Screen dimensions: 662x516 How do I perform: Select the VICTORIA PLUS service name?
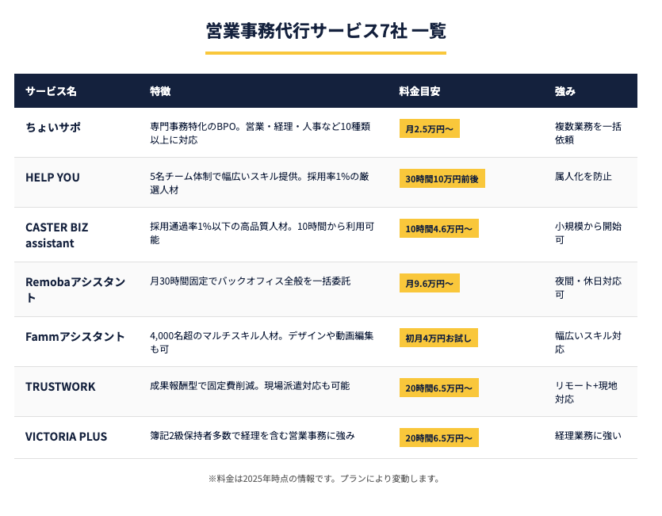click(x=66, y=437)
